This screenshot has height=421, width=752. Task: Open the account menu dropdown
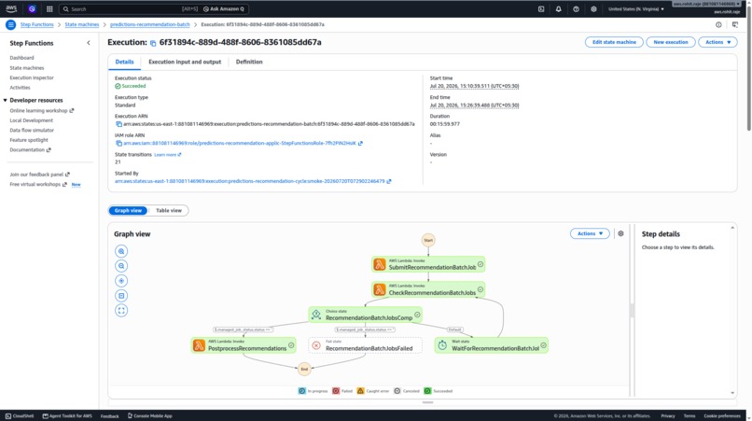[706, 5]
